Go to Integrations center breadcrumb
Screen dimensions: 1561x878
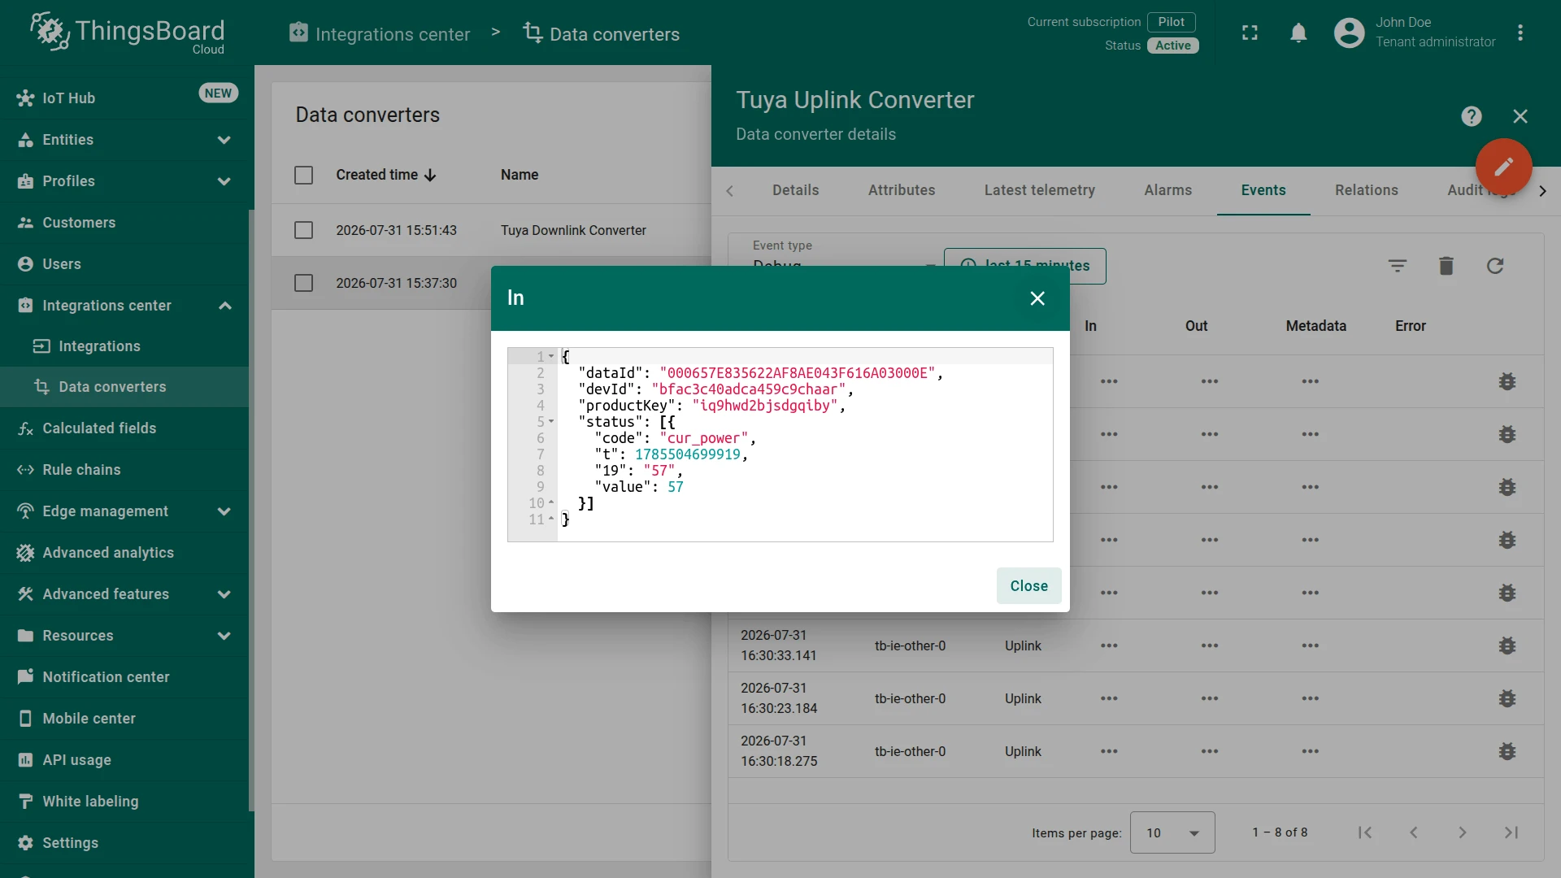pos(380,34)
